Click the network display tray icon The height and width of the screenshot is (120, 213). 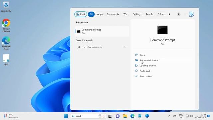187,116
